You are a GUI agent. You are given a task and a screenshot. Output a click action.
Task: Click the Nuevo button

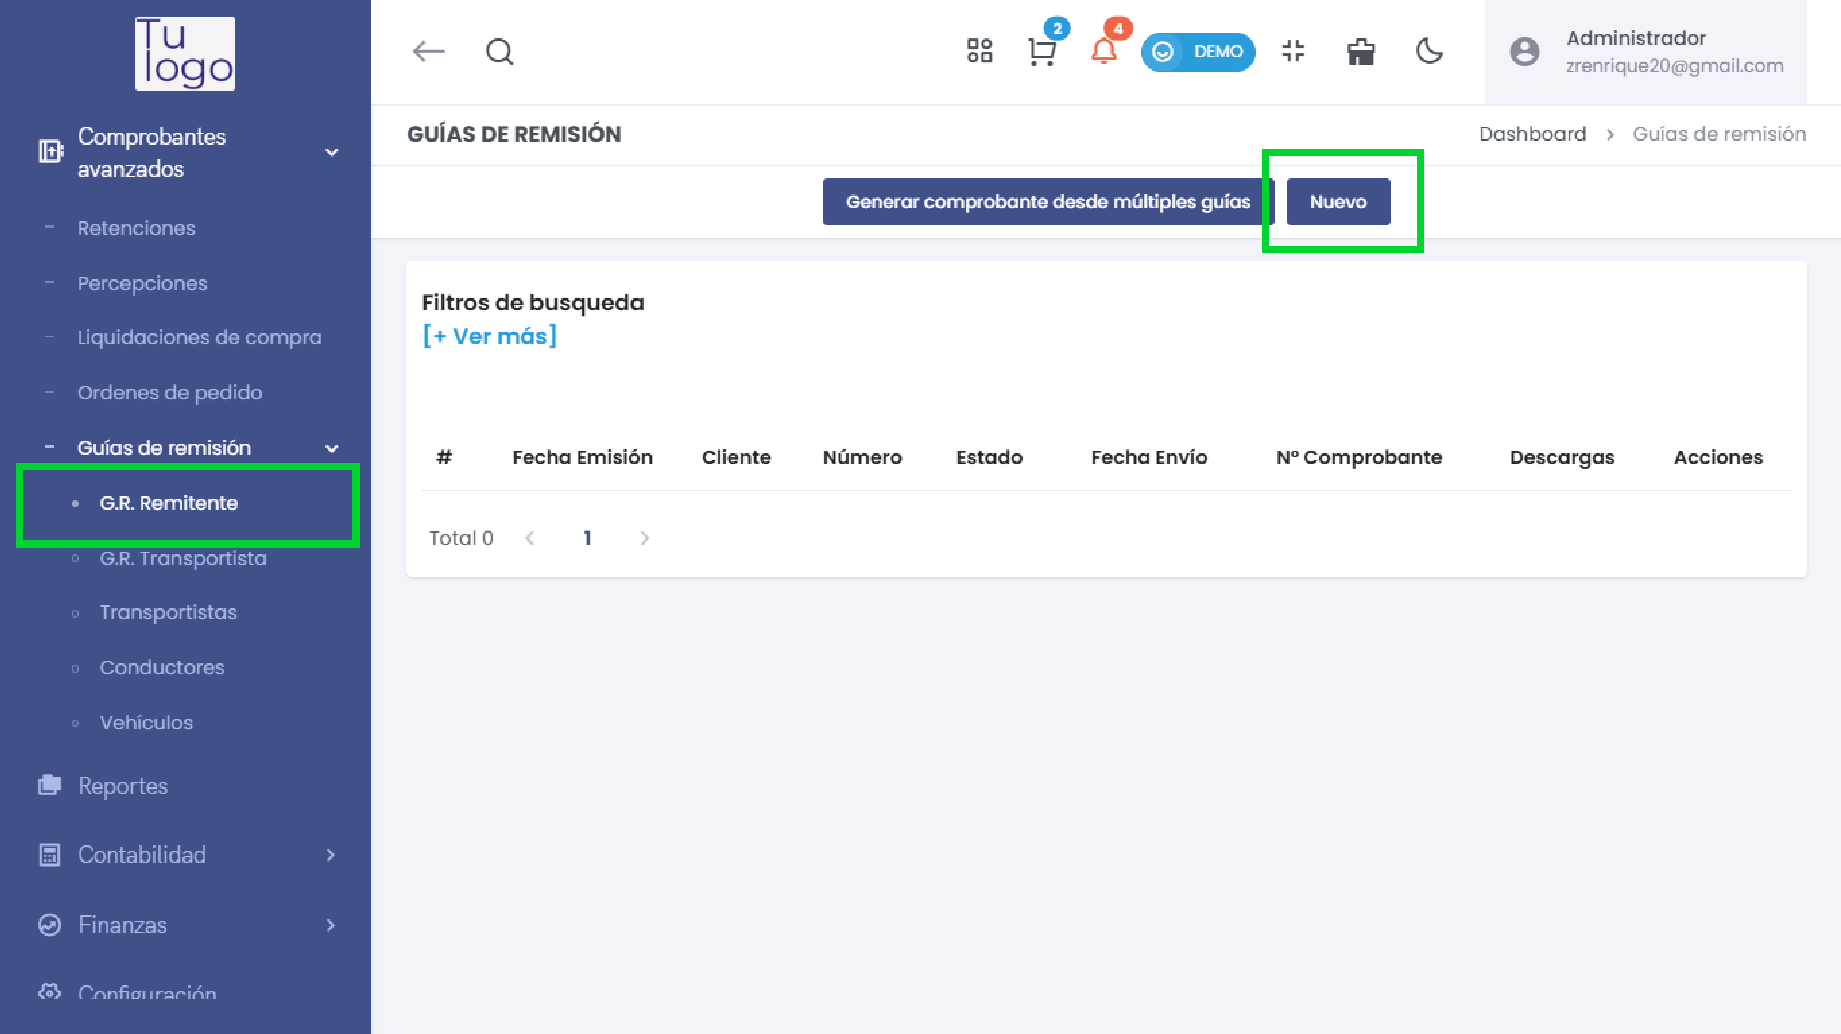(x=1338, y=202)
